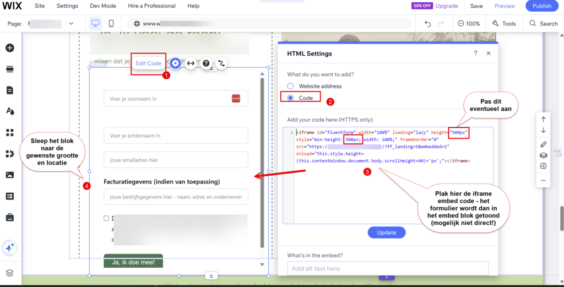
Task: Open the Media image icon in sidebar
Action: [9, 175]
